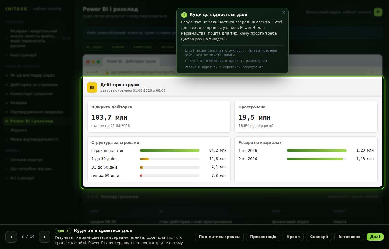Click the green profile avatar in the top right
Viewport: 389px width, 249px height.
click(x=378, y=12)
